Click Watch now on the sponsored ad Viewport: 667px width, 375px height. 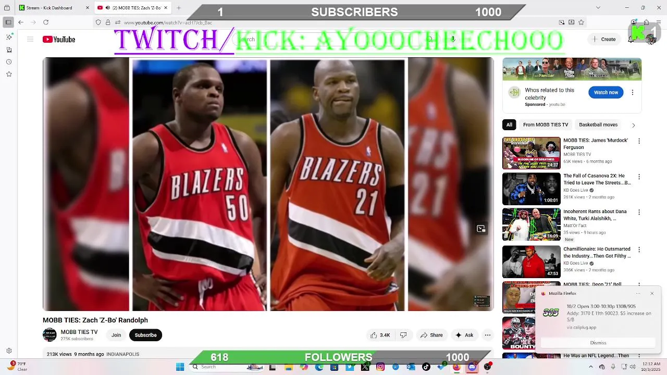pyautogui.click(x=606, y=92)
